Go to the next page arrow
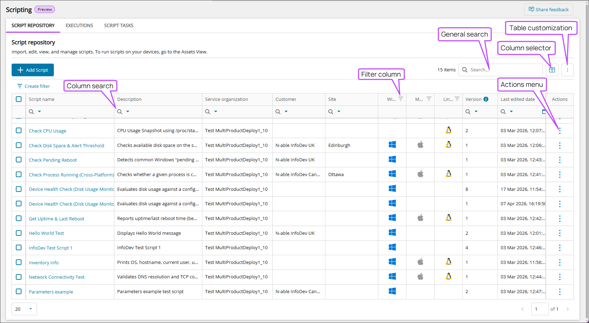The image size is (589, 323). click(568, 309)
